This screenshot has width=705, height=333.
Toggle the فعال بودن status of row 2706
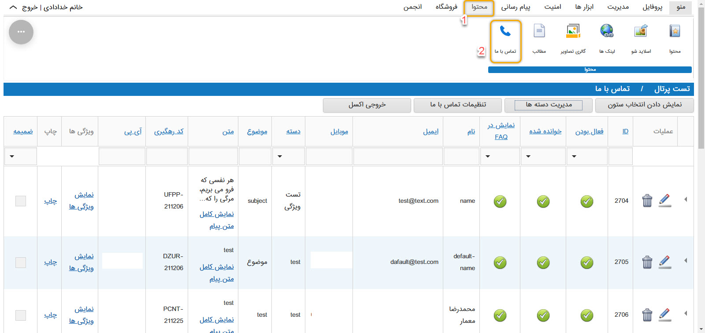click(586, 315)
